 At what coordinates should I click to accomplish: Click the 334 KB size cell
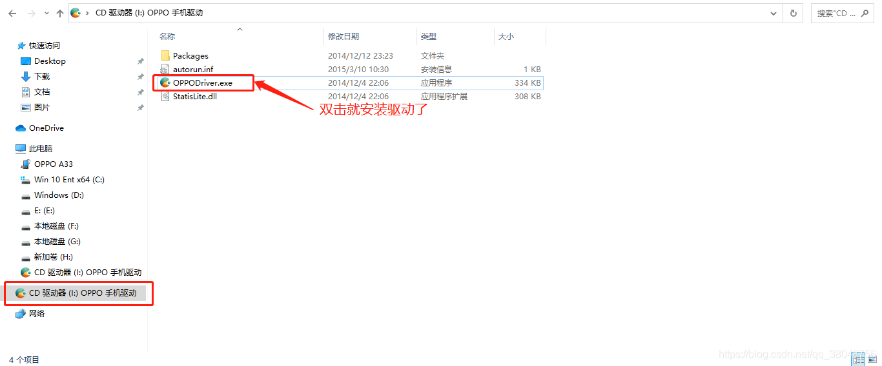528,82
